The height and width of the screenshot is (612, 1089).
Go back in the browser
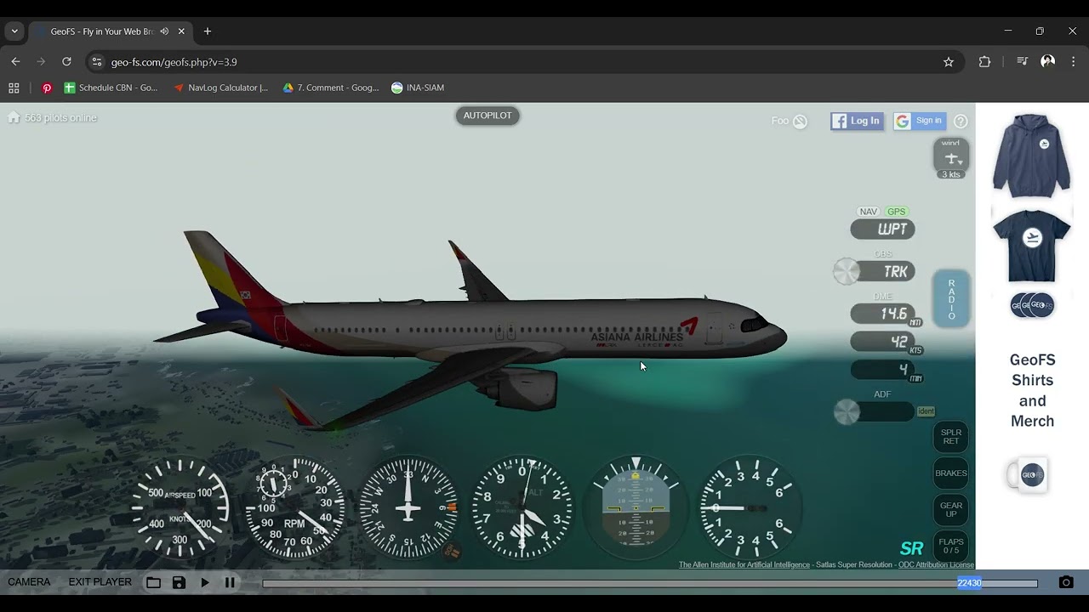[x=15, y=61]
